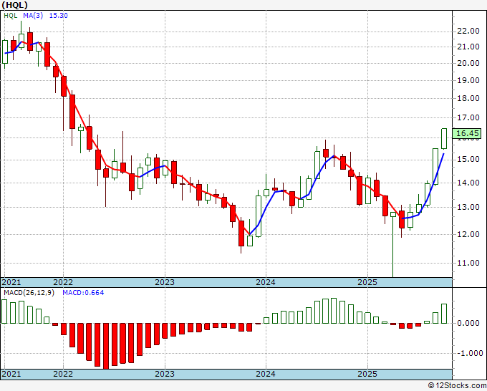Click the 0.000 MACD axis label
The image size is (487, 391).
click(x=468, y=323)
